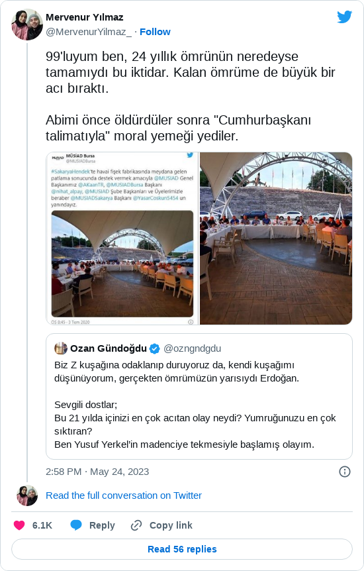The width and height of the screenshot is (364, 571).
Task: Click the Copy link text
Action: click(171, 525)
